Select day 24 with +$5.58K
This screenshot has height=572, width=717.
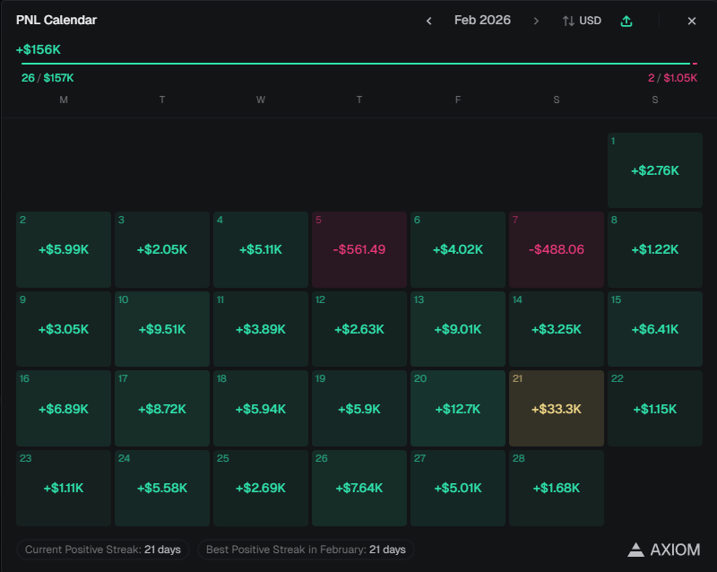pos(162,488)
